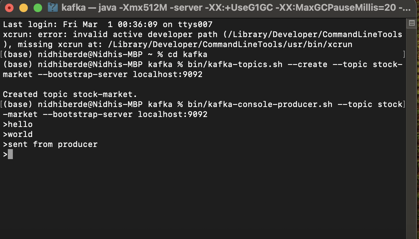Click the sent from producer message line
This screenshot has height=239, width=419.
(x=50, y=144)
